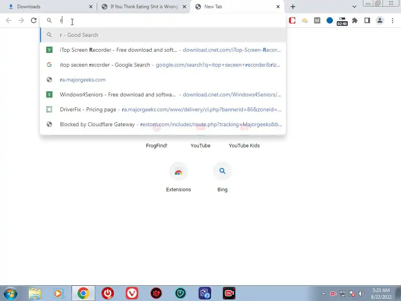Close the 'If You Think Eating' tab
Screen dimensions: 401x301
(184, 7)
